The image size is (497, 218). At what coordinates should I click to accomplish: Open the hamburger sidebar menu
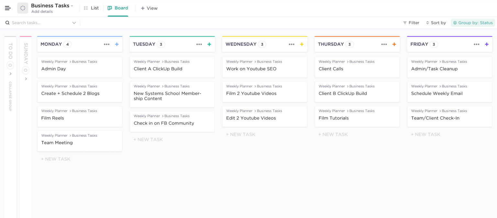tap(8, 8)
